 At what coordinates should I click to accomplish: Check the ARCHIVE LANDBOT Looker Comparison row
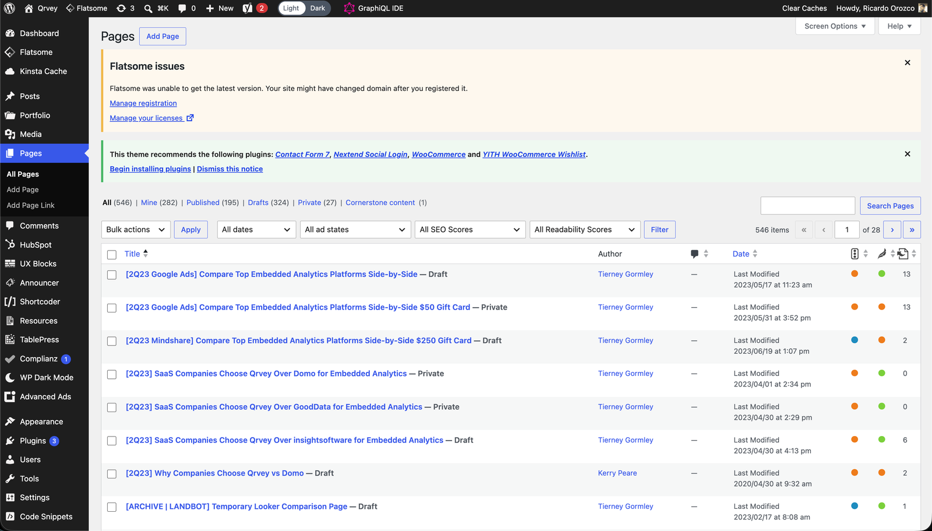(112, 507)
